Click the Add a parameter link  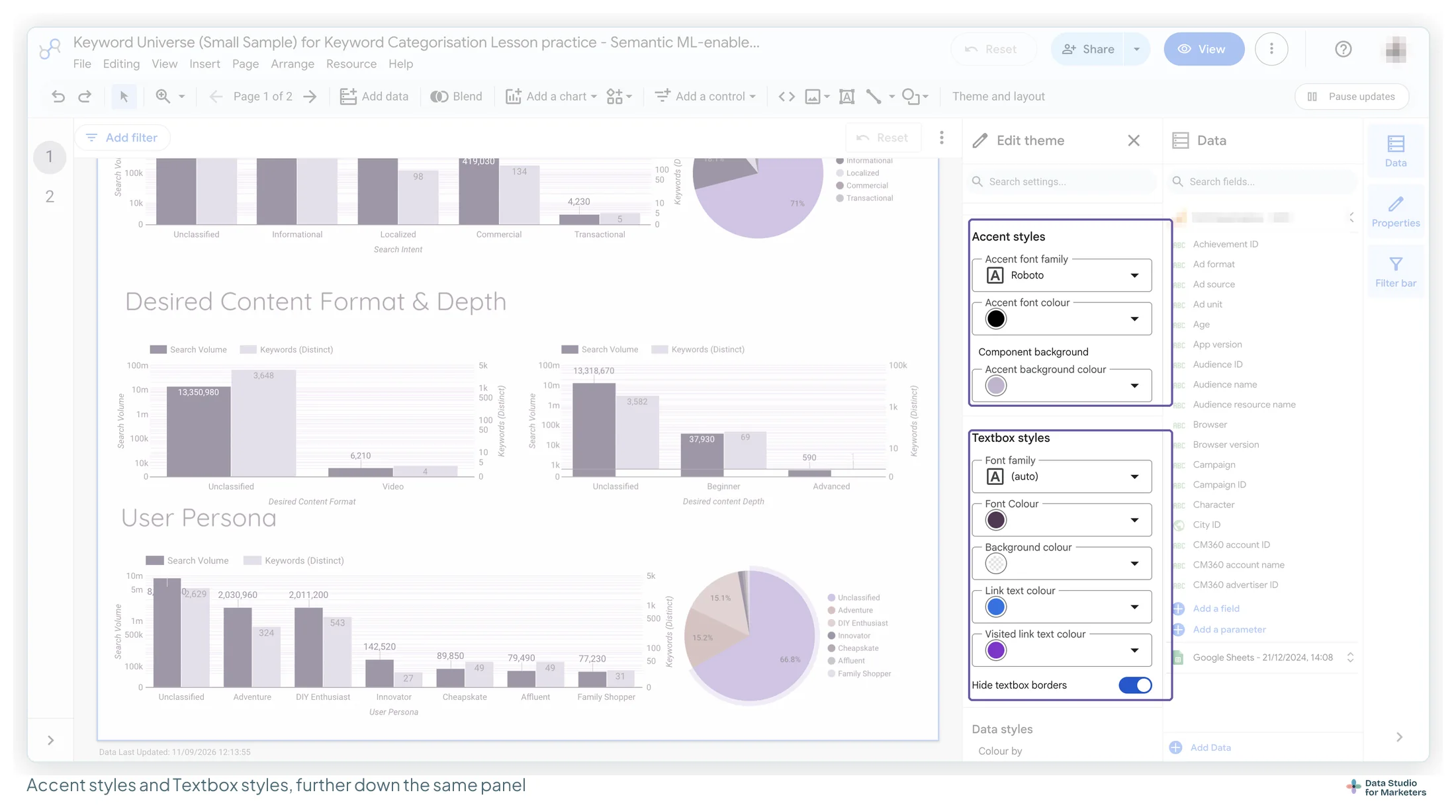coord(1229,630)
